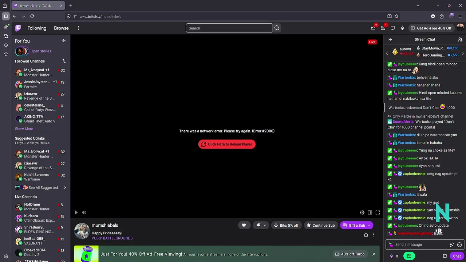
Task: Focus the Send a message box
Action: click(x=421, y=245)
